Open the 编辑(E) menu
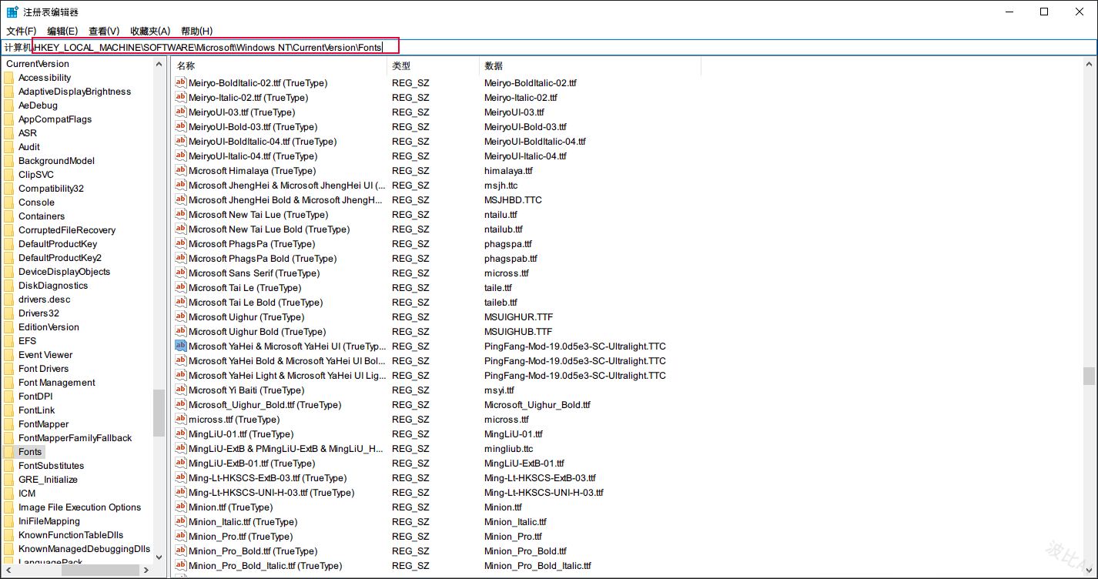The width and height of the screenshot is (1098, 579). click(x=62, y=31)
